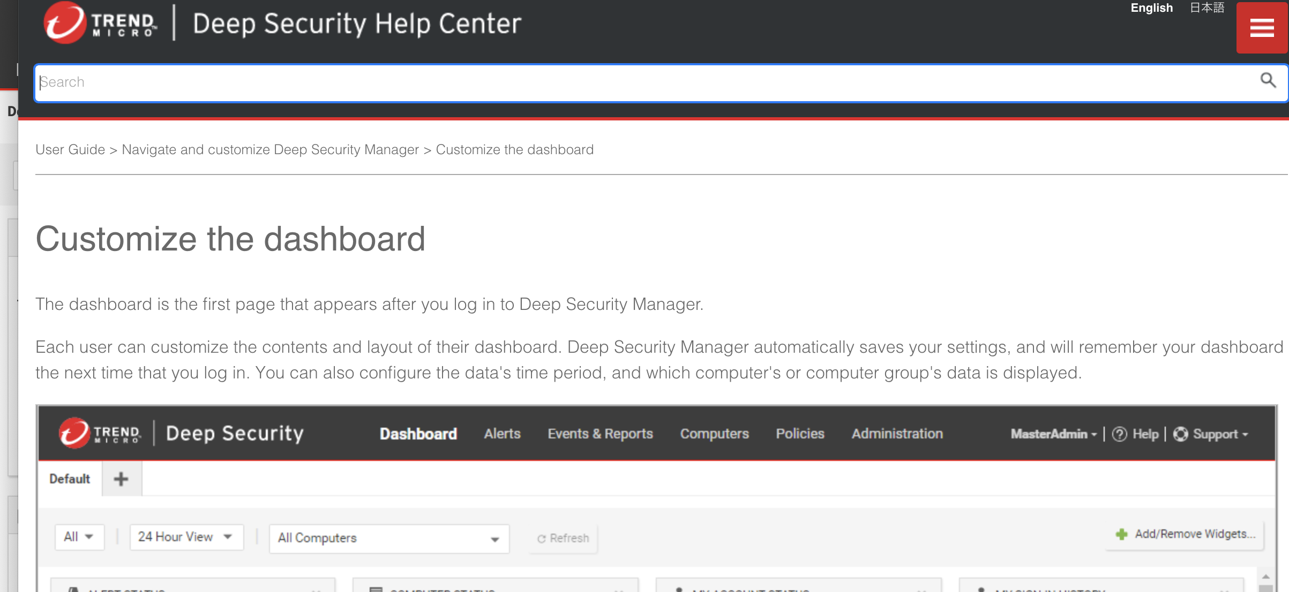The width and height of the screenshot is (1289, 592).
Task: Click the Trend Micro logo in header
Action: tap(101, 22)
